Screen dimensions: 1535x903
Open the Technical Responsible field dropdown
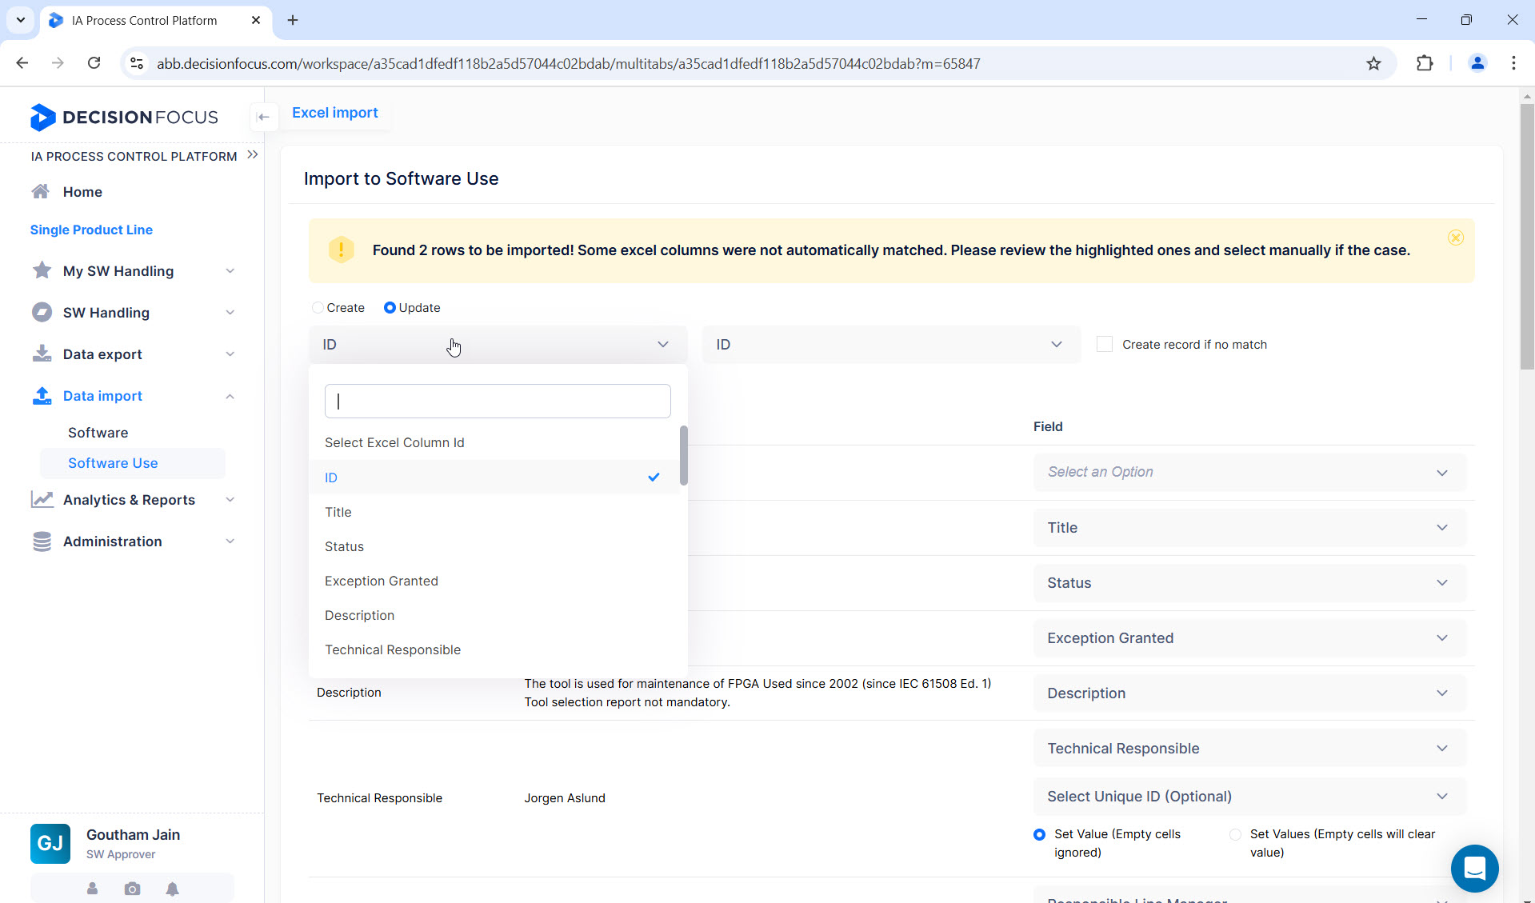click(x=1249, y=748)
